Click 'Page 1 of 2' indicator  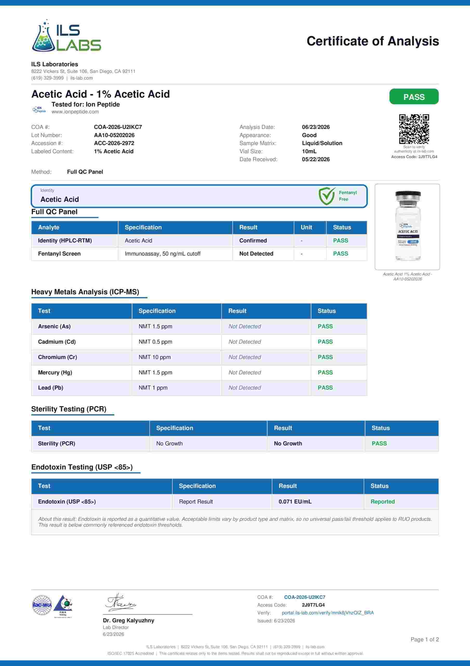click(x=425, y=639)
